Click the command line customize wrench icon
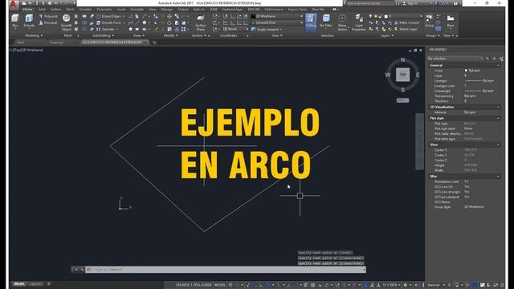This screenshot has height=289, width=514. tap(82, 270)
